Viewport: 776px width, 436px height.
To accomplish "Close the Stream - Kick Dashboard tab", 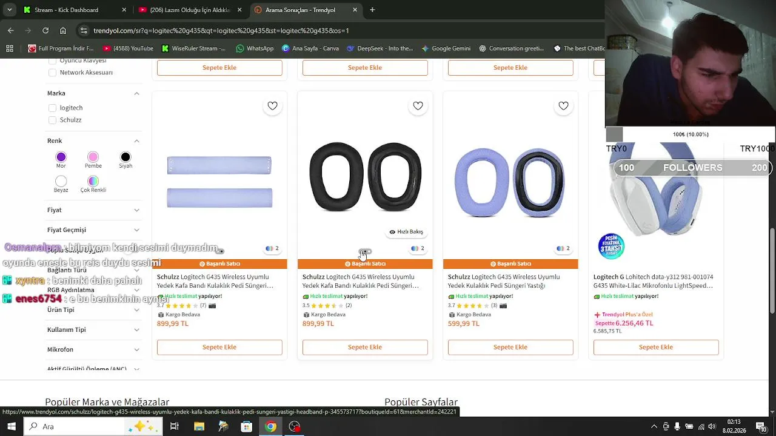I will click(x=124, y=10).
